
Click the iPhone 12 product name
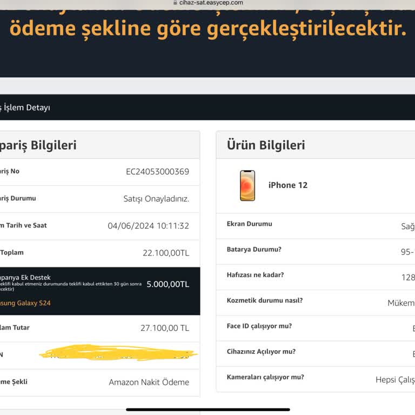pos(288,185)
